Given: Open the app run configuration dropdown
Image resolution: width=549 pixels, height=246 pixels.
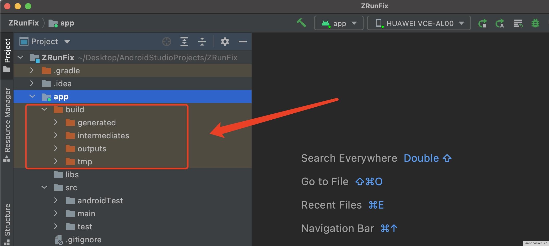Looking at the screenshot, I should click(x=339, y=23).
